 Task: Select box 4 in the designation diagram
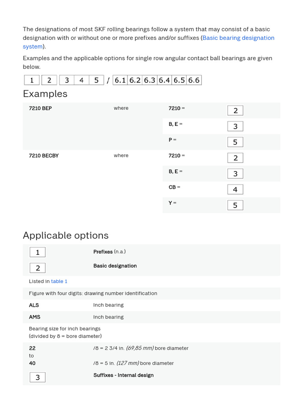click(81, 80)
